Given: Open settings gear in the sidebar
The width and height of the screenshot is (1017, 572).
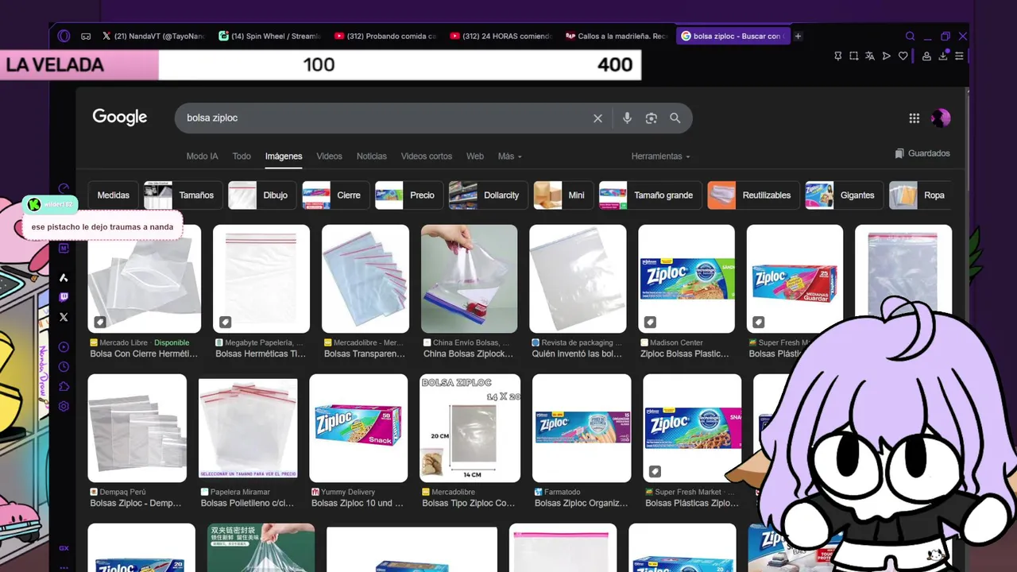Looking at the screenshot, I should 64,406.
